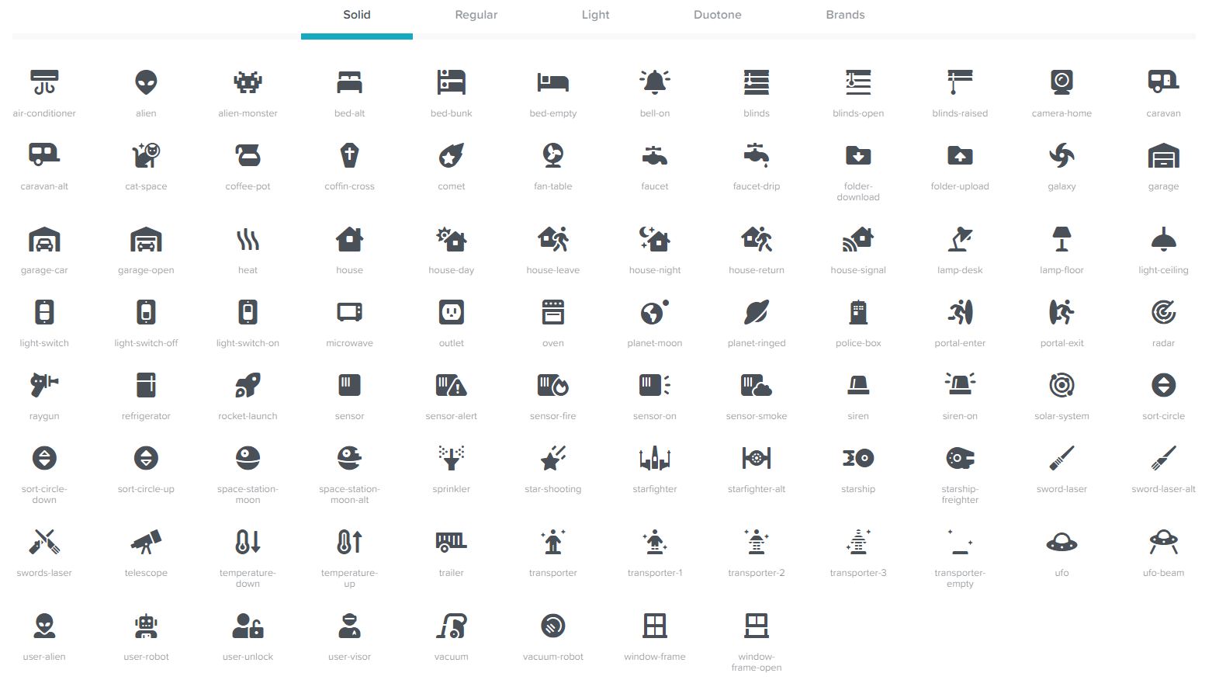Viewport: 1226px width, 680px height.
Task: Click the fan-table icon
Action: coord(553,155)
